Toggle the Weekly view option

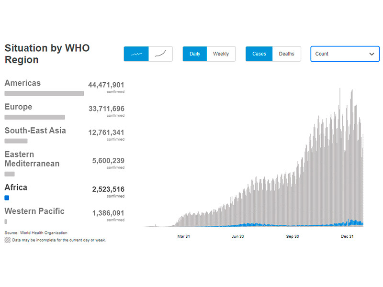(221, 54)
